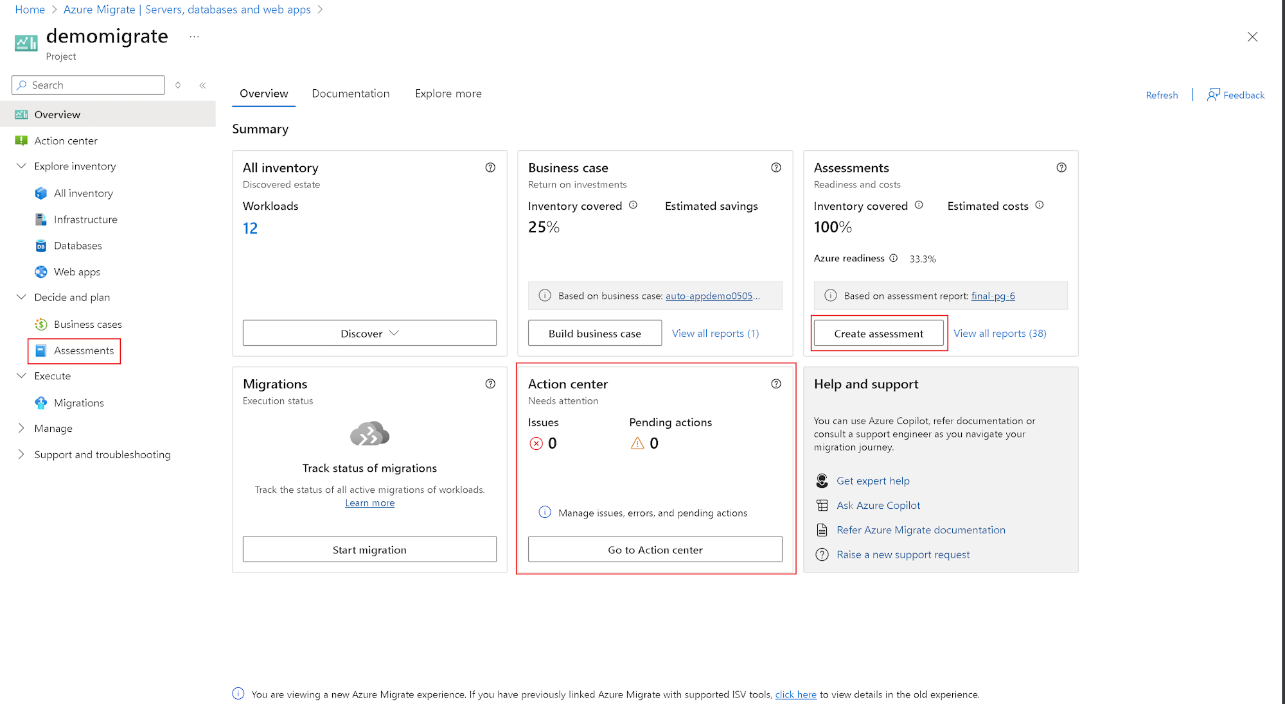Switch to the Documentation tab

point(351,94)
